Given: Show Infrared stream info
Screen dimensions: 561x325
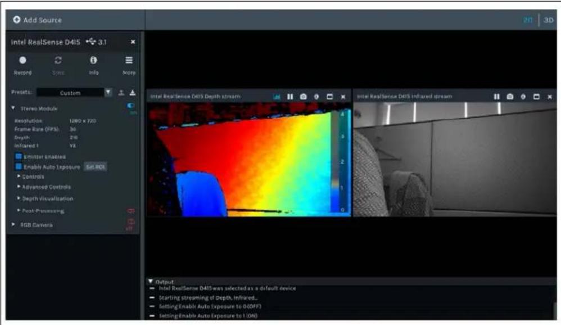Looking at the screenshot, I should 523,97.
